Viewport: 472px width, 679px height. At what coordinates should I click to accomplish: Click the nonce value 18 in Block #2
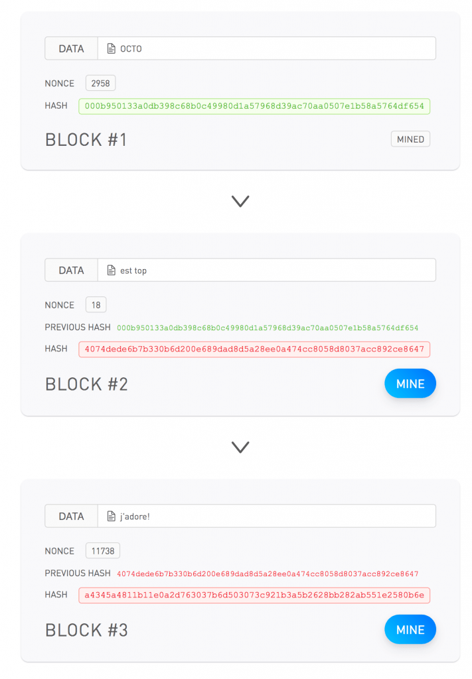pyautogui.click(x=96, y=305)
